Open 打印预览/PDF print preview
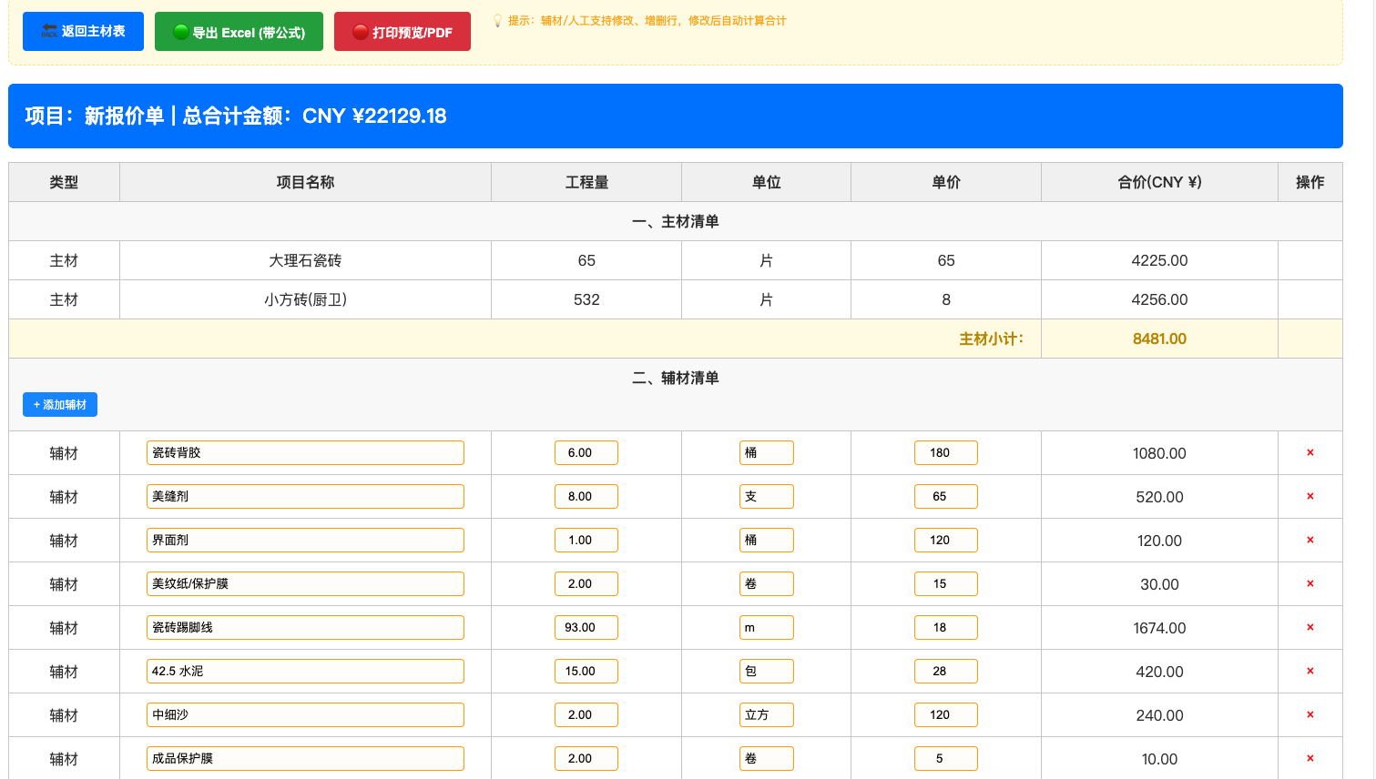The width and height of the screenshot is (1376, 779). click(x=403, y=32)
